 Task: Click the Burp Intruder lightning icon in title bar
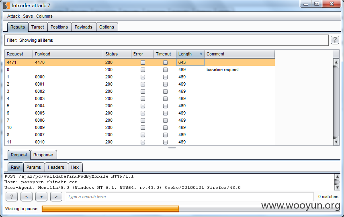(x=6, y=6)
